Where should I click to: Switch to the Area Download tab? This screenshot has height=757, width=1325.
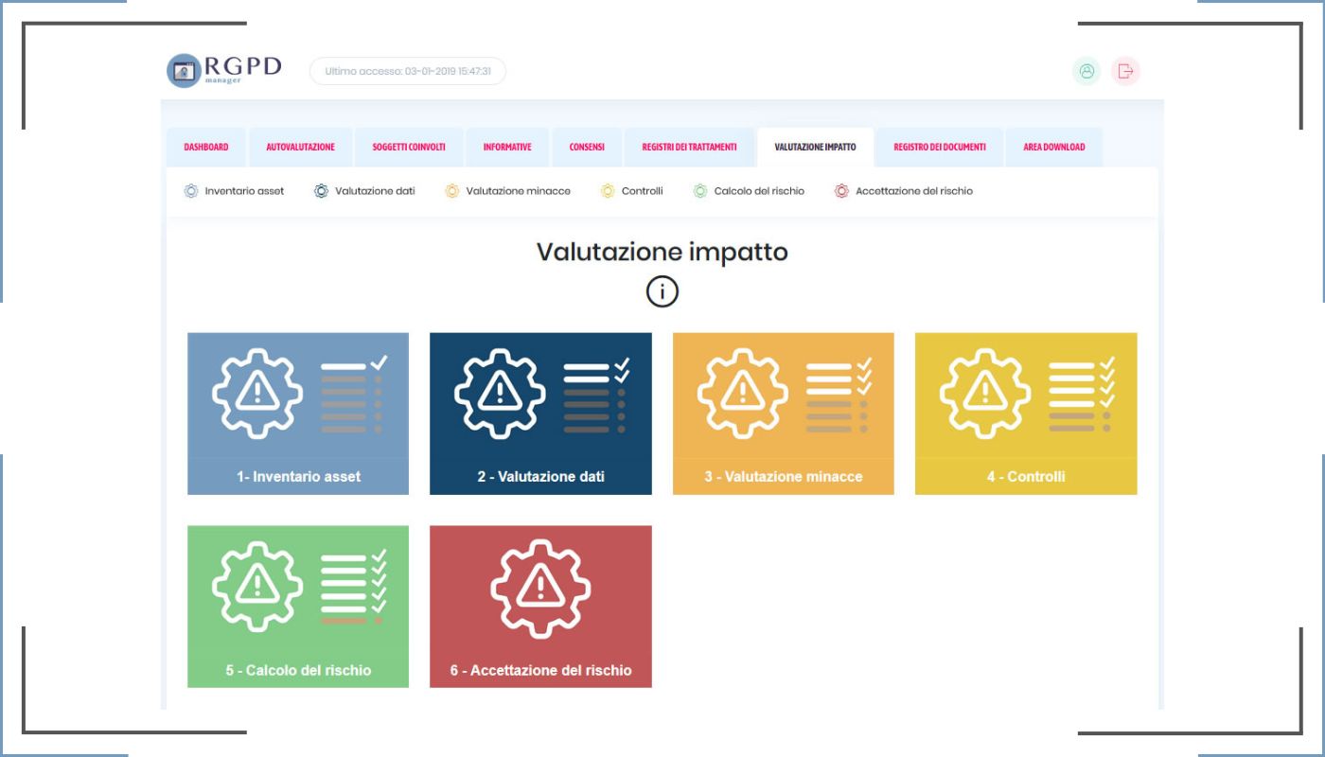pyautogui.click(x=1054, y=148)
